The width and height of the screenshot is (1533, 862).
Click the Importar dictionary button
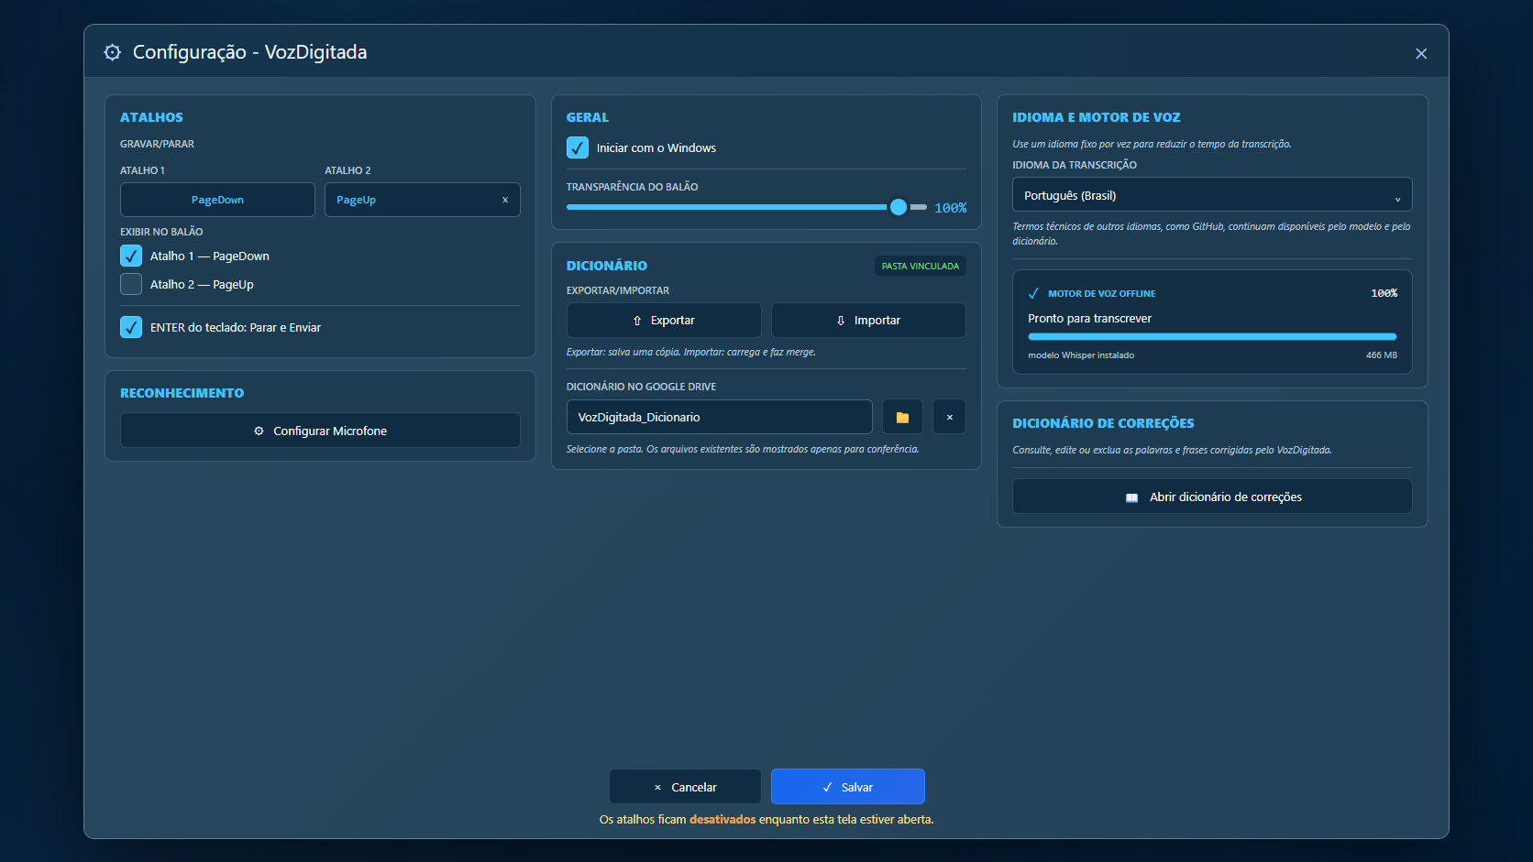(868, 321)
